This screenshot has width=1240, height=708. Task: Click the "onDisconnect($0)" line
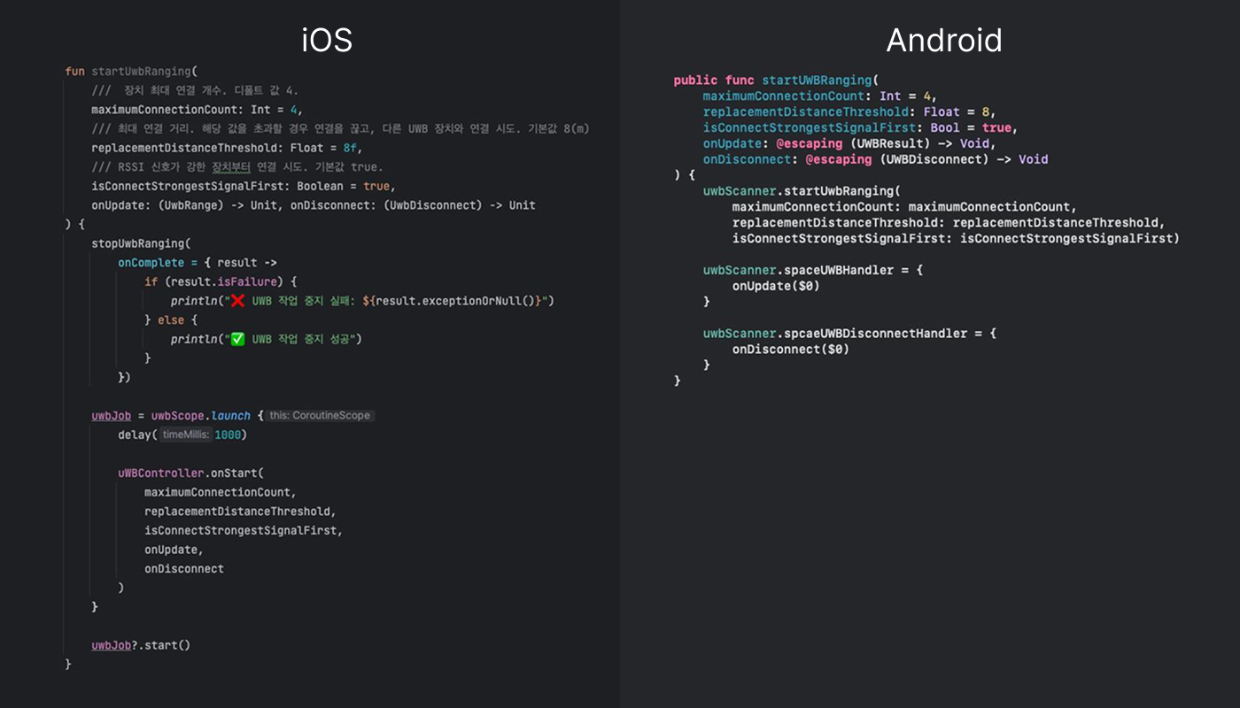tap(791, 350)
